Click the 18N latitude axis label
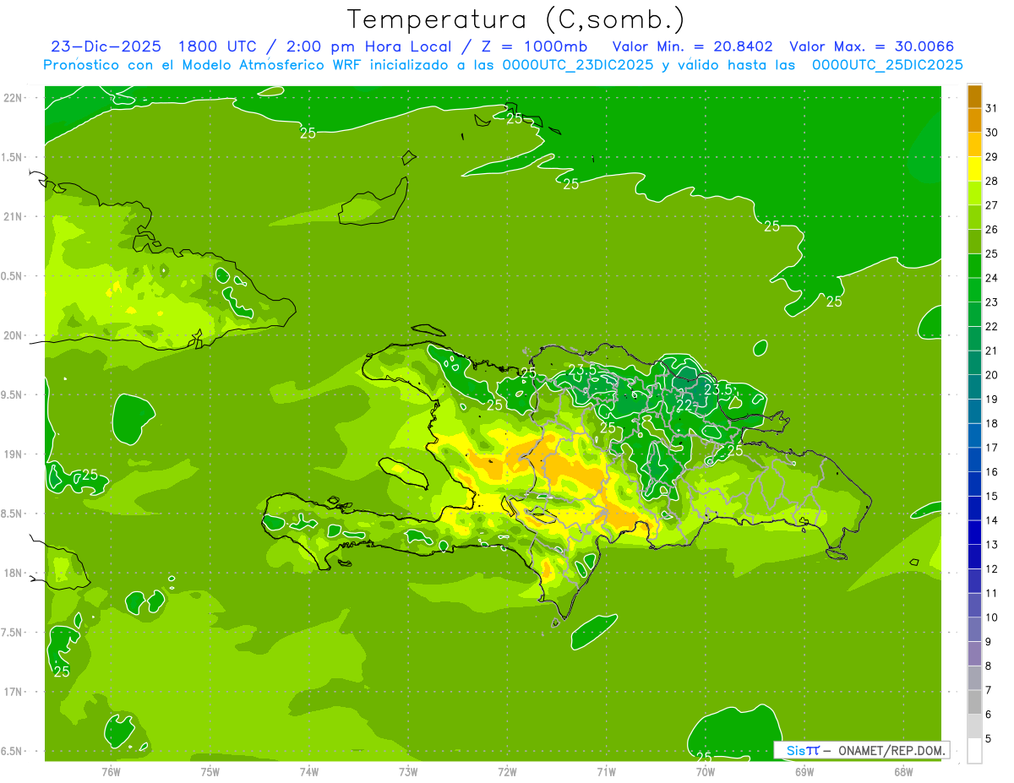The height and width of the screenshot is (783, 1014). 14,573
